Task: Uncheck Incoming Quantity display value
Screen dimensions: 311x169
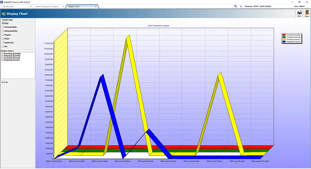Action: point(2,54)
